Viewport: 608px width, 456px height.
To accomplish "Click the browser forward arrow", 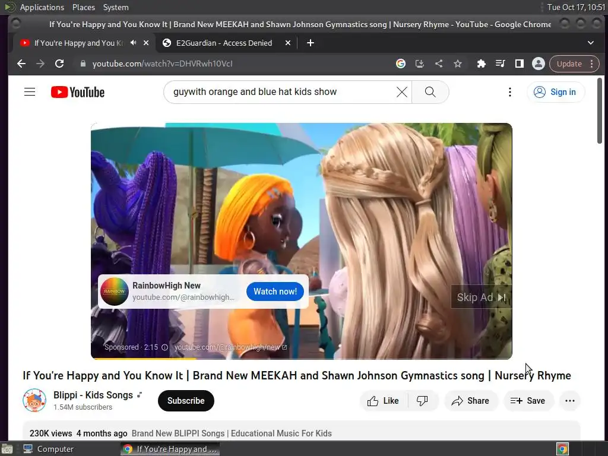I will pos(40,64).
